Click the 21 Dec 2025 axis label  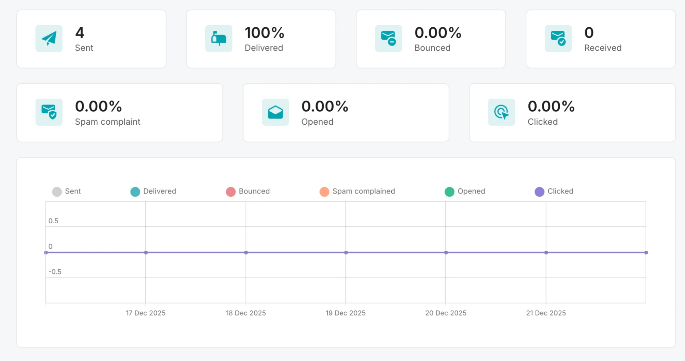point(546,313)
